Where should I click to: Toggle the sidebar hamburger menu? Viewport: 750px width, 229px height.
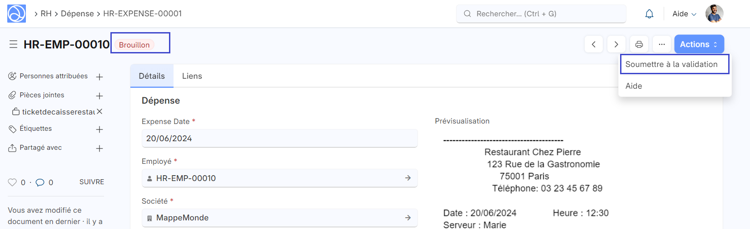coord(14,44)
